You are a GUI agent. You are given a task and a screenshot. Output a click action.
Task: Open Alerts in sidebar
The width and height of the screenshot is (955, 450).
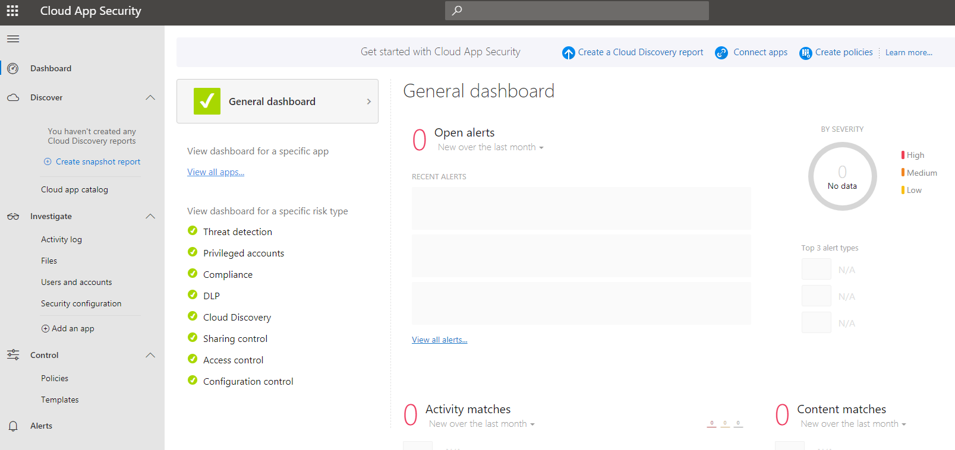tap(41, 426)
